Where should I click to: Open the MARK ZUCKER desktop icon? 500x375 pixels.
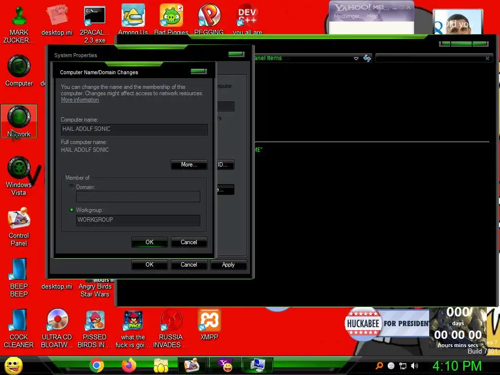click(x=19, y=24)
